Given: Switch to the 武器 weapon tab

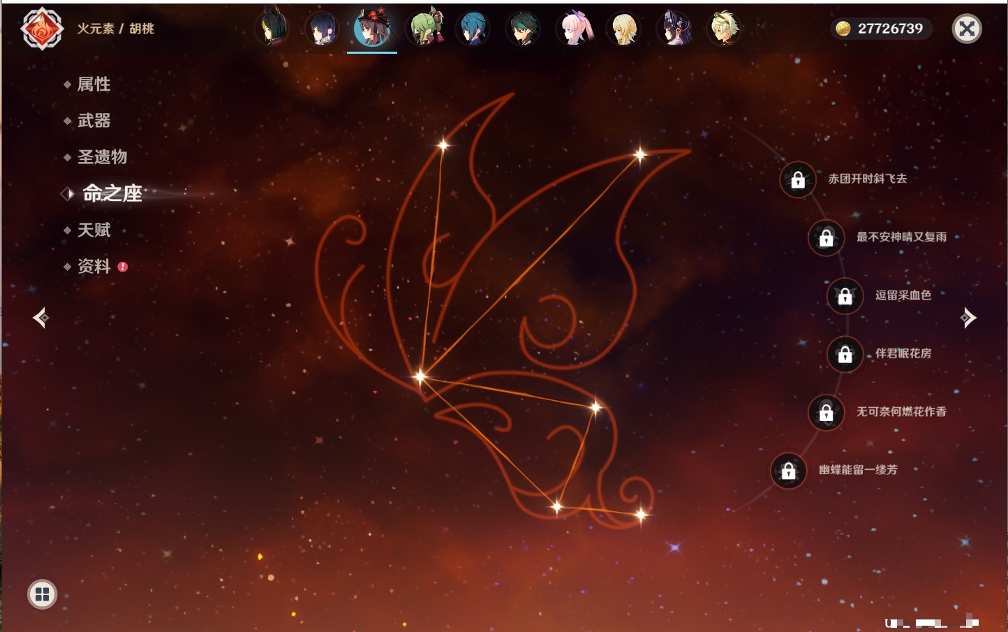Looking at the screenshot, I should (94, 121).
